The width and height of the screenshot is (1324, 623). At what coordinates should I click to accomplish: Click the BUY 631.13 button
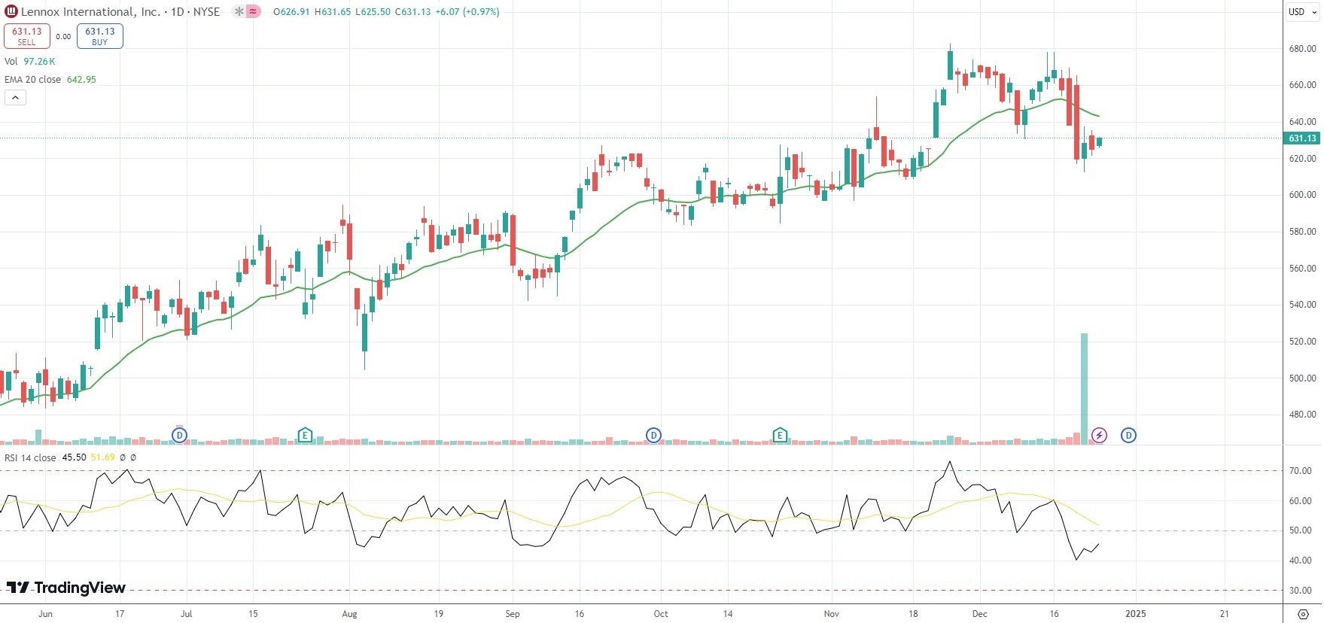[100, 36]
